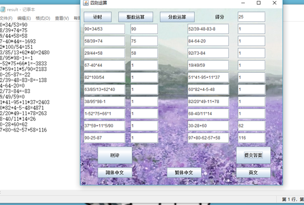Click answer field next to 1-52*75+66*1
304x205 pixels.
point(144,113)
